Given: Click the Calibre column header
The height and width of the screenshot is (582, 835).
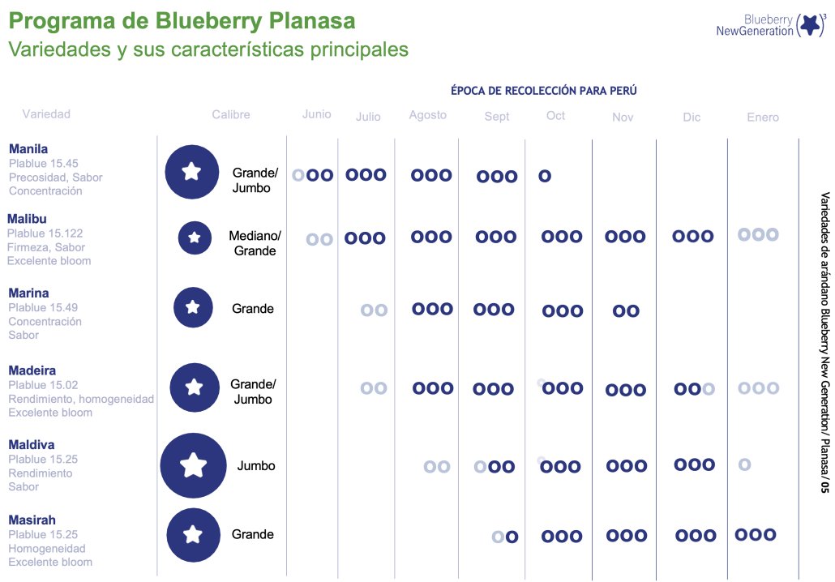Looking at the screenshot, I should pyautogui.click(x=231, y=115).
